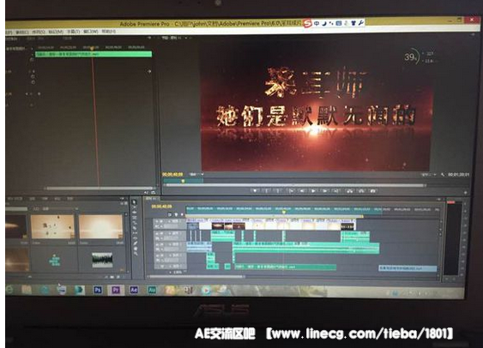
Task: Open the Program monitor zoom level dropdown
Action: [196, 174]
